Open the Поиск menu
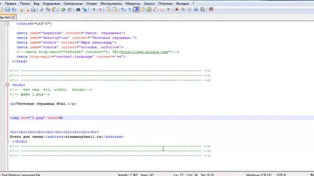314x176 pixels. (x=25, y=3)
